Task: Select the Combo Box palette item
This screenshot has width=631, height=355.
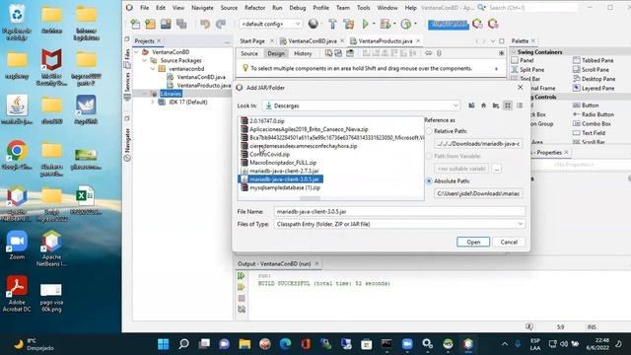Action: [x=592, y=124]
